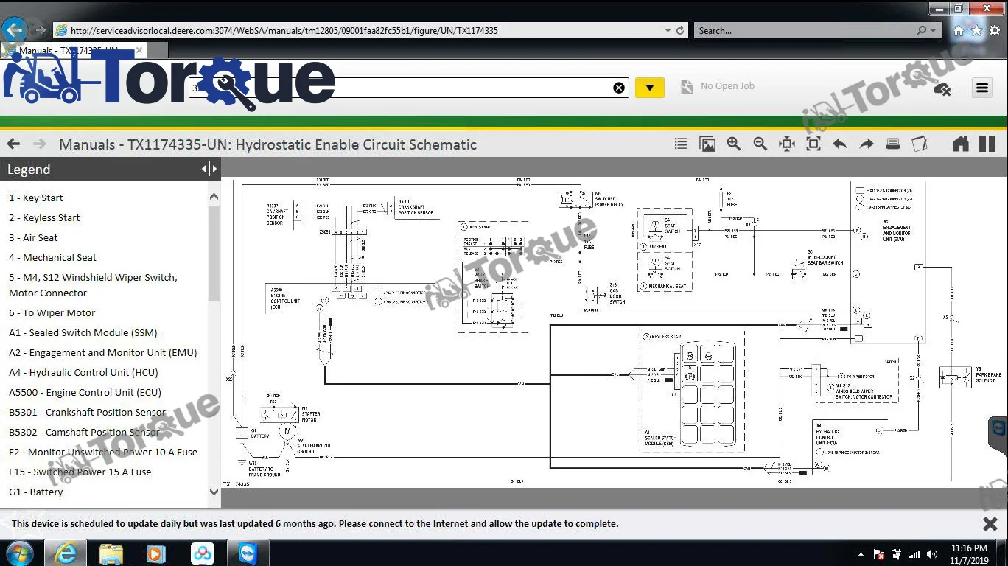Go to the Home page icon

point(960,144)
